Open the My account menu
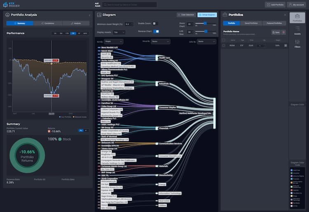The image size is (309, 212). tap(296, 5)
